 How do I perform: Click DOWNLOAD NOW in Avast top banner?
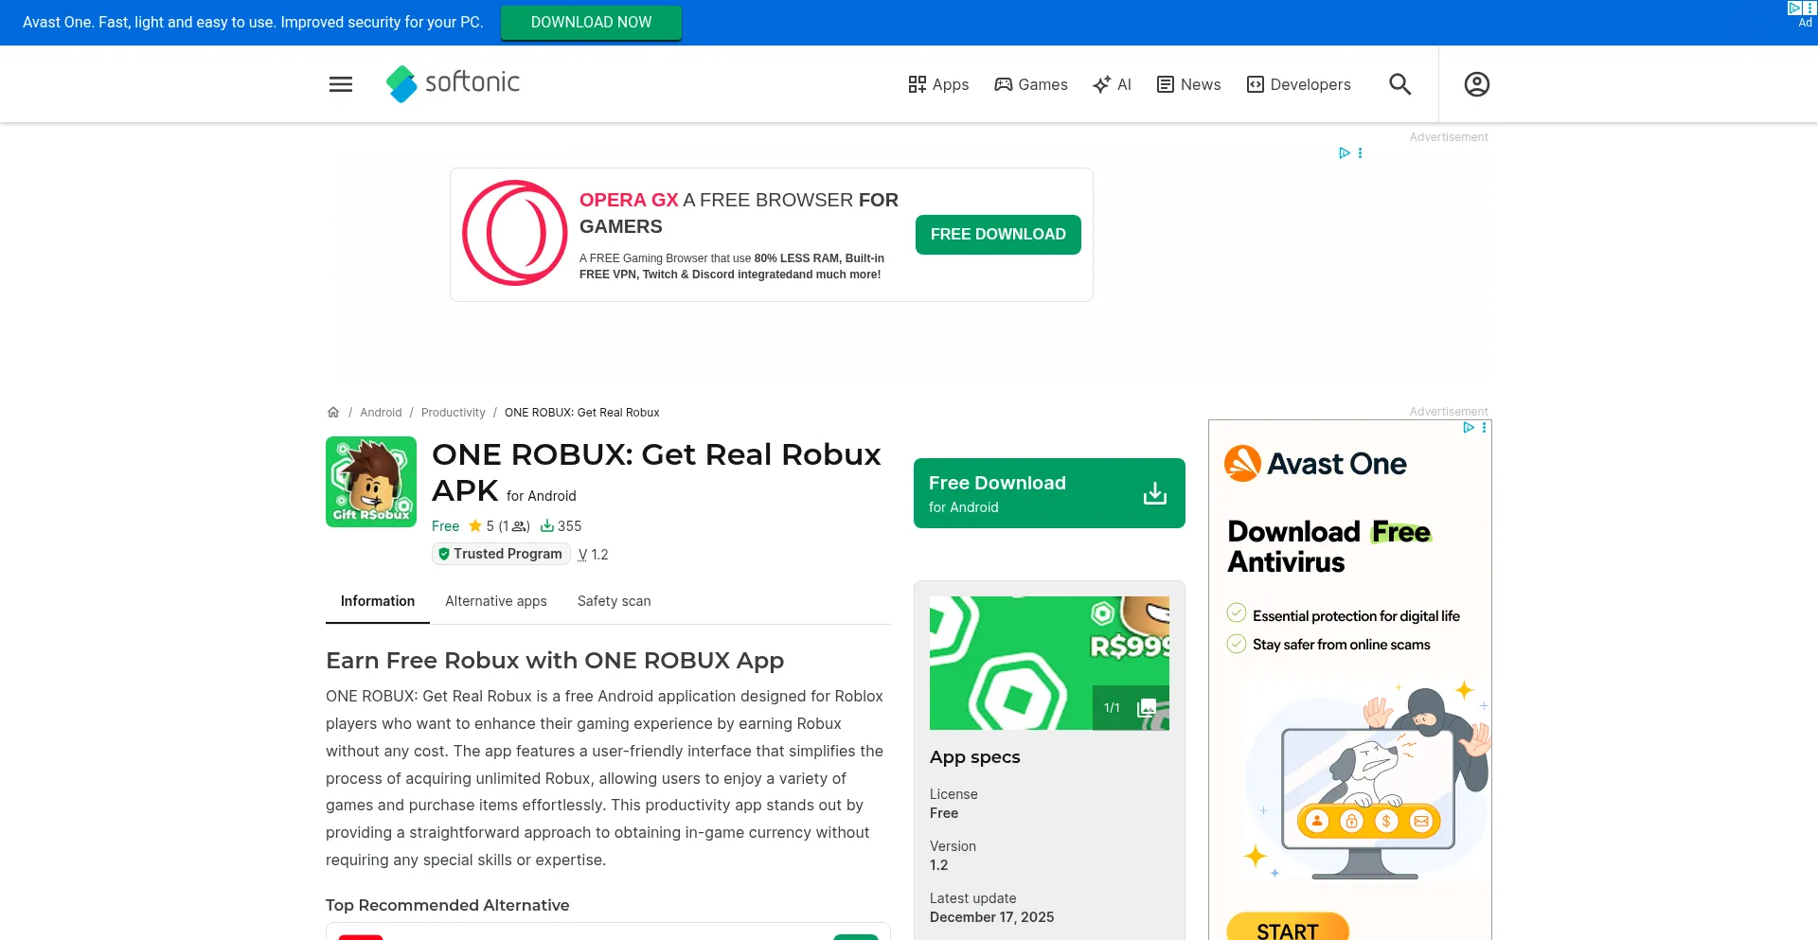click(x=591, y=23)
